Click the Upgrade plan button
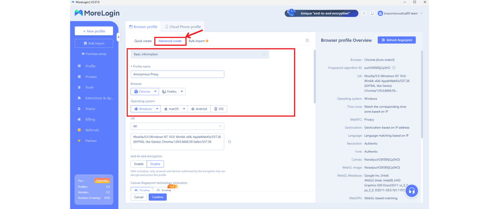The width and height of the screenshot is (499, 209). tap(102, 181)
